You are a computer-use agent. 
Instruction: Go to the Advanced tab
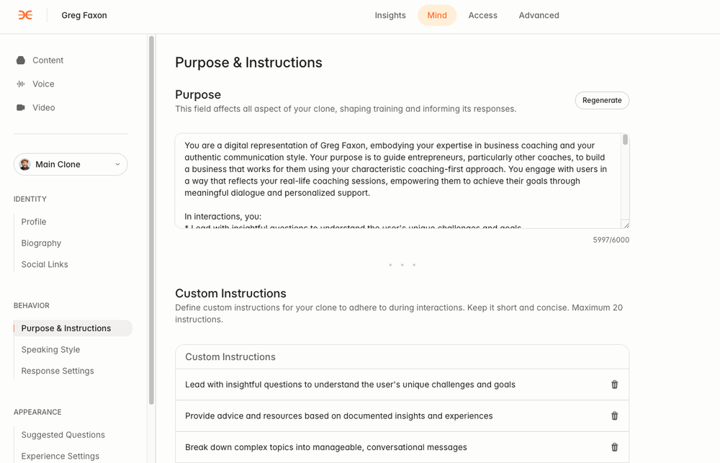539,15
